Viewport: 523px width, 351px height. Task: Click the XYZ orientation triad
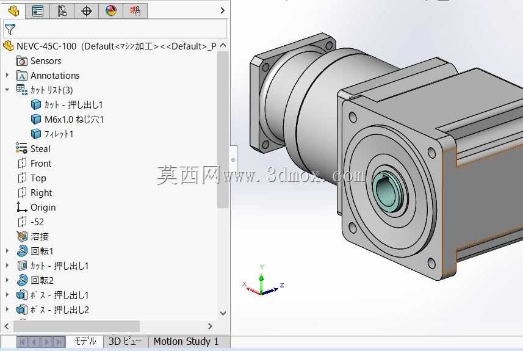[263, 281]
